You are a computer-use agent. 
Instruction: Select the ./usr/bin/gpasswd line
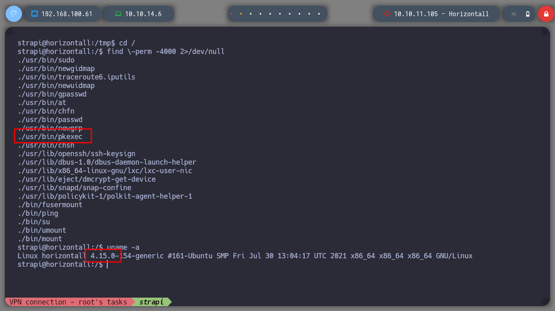tap(52, 94)
